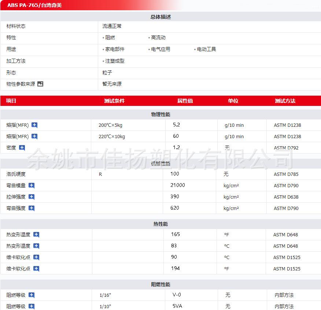Select the melt index value 5.2
The width and height of the screenshot is (321, 310).
click(177, 125)
